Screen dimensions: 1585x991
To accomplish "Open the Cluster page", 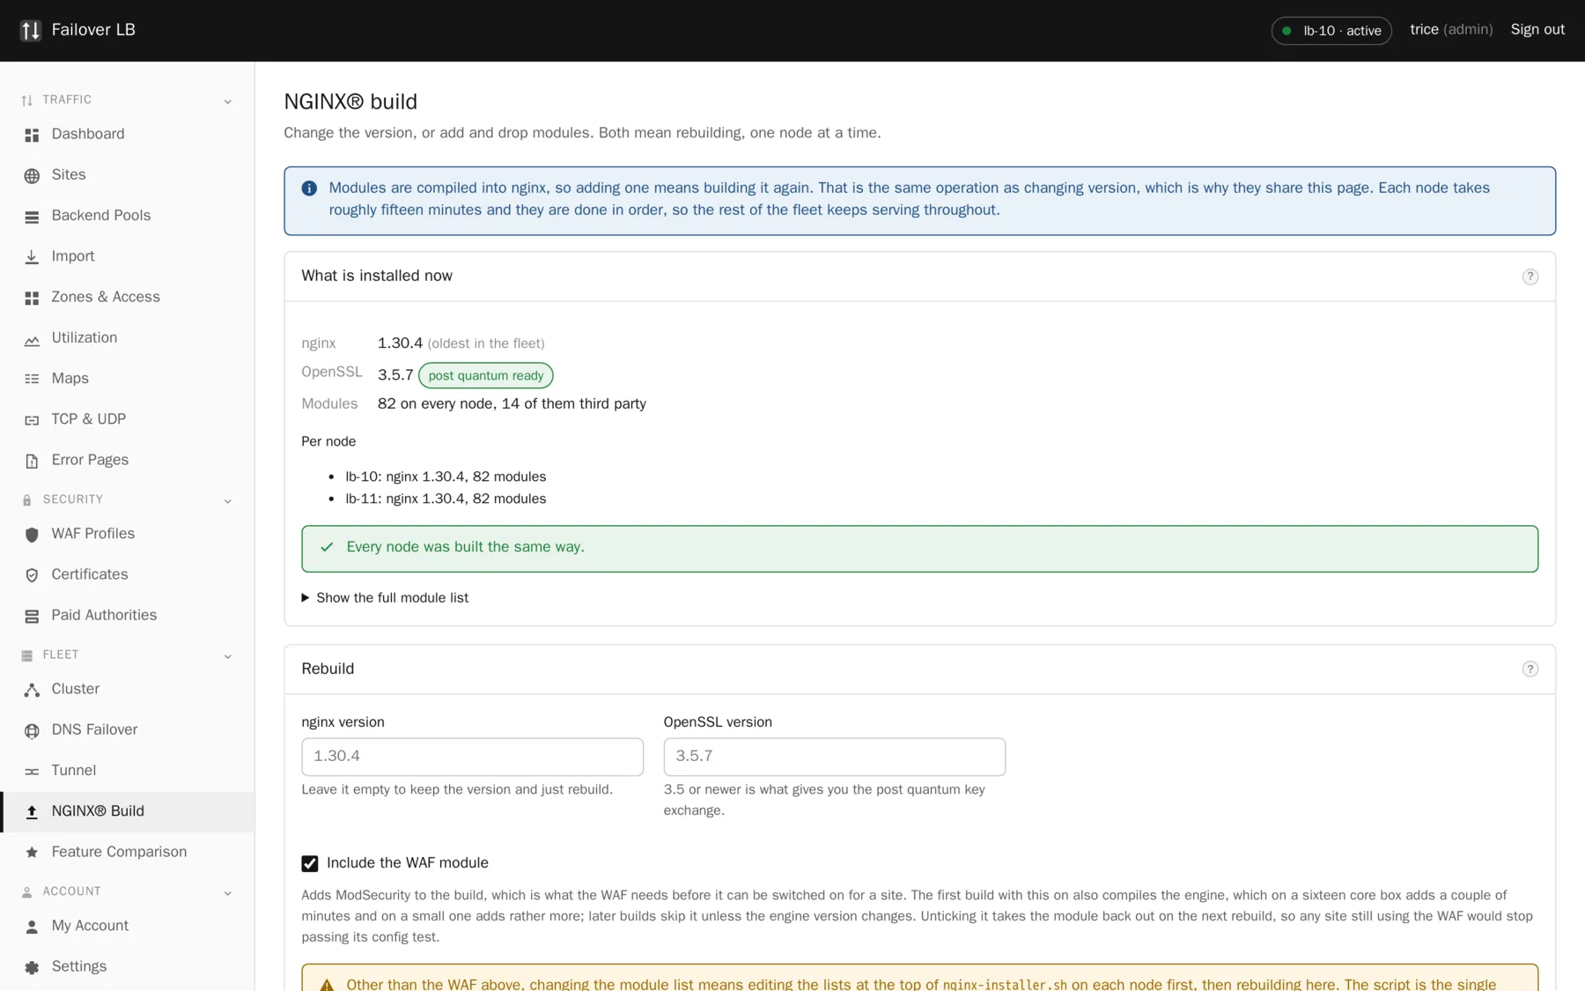I will (x=127, y=689).
